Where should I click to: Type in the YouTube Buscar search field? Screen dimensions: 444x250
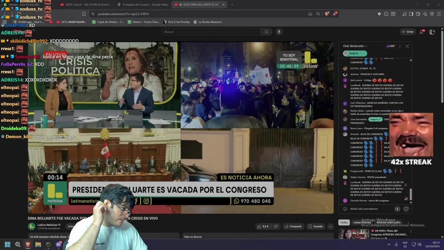(212, 32)
